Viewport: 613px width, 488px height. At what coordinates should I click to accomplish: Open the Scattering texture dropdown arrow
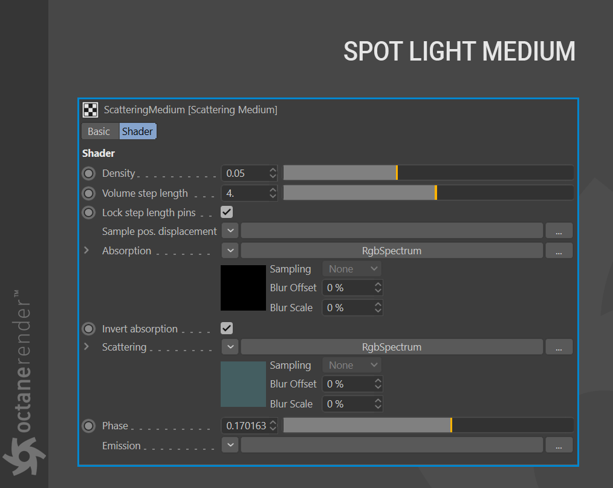pyautogui.click(x=230, y=347)
